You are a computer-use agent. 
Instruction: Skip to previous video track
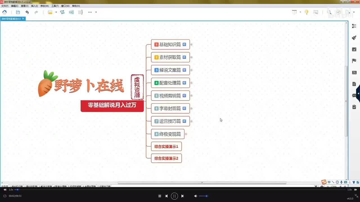coord(166,196)
